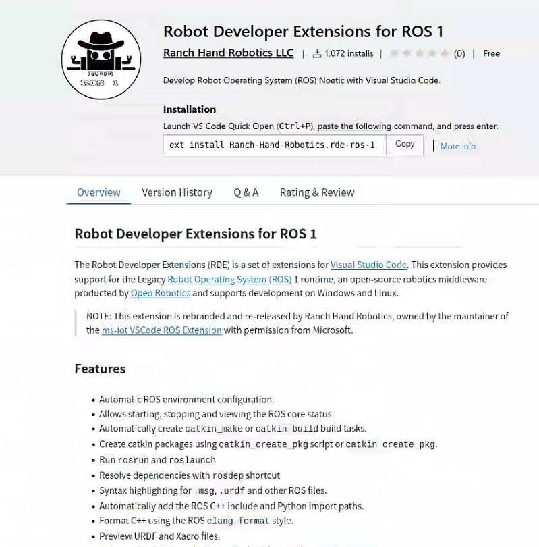Viewport: 539px width, 547px height.
Task: Click 'Syntax highlighting for .msg, .urdf' bullet
Action: point(213,490)
